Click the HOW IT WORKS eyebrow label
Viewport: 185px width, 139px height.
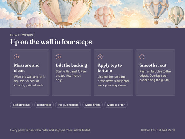(22, 35)
